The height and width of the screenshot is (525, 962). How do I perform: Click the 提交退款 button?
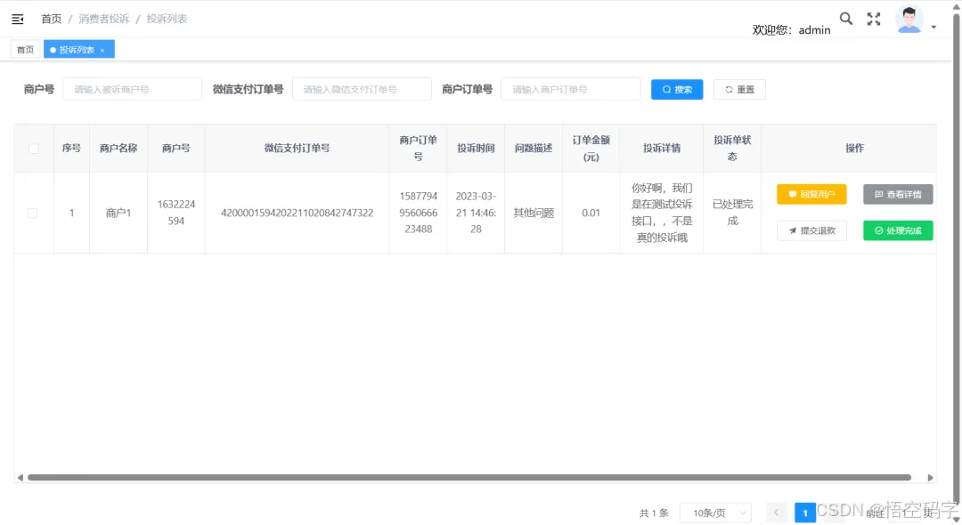(811, 230)
